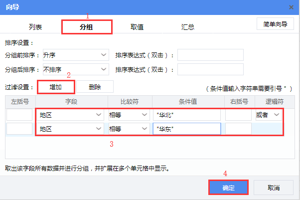Cancel using the 取消 button
The height and width of the screenshot is (200, 300).
point(273,188)
